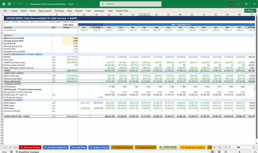Open the Formulas ribbon tab
This screenshot has height=153, width=258.
[x=59, y=11]
